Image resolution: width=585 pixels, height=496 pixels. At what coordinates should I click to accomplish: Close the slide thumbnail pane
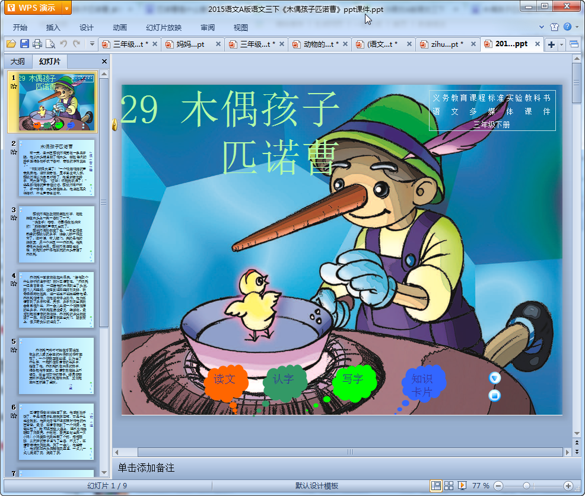coord(104,62)
